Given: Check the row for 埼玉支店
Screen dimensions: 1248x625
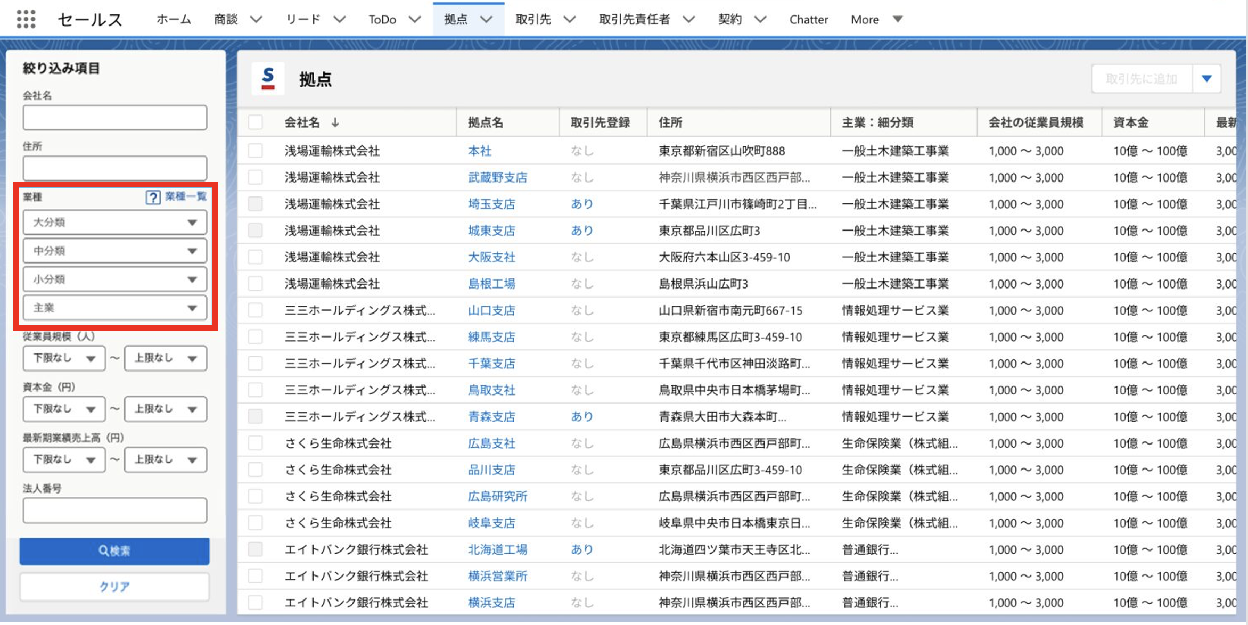Looking at the screenshot, I should [256, 204].
